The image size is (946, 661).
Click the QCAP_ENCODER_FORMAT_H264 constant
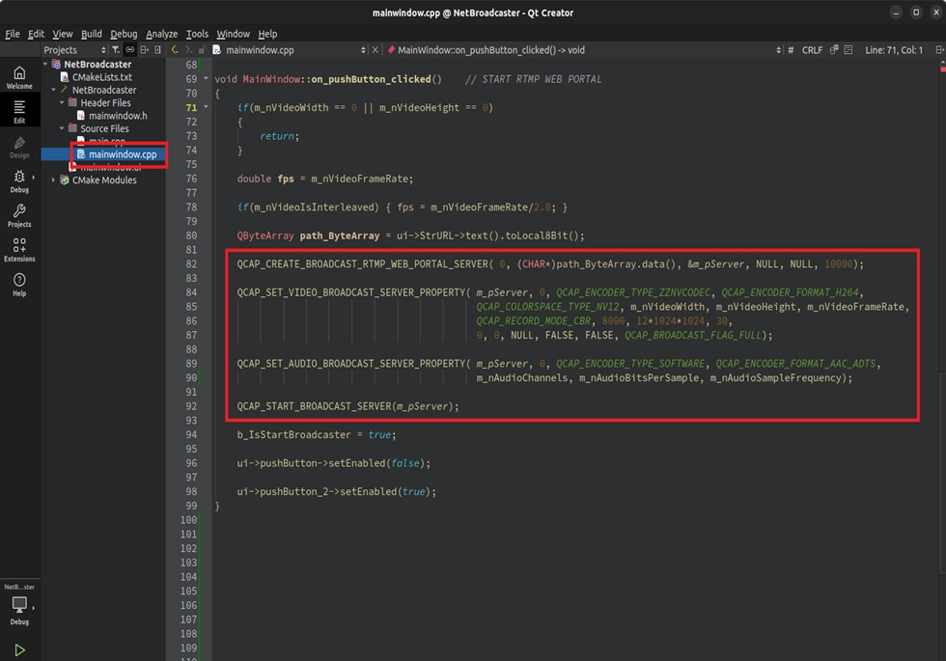pyautogui.click(x=790, y=292)
